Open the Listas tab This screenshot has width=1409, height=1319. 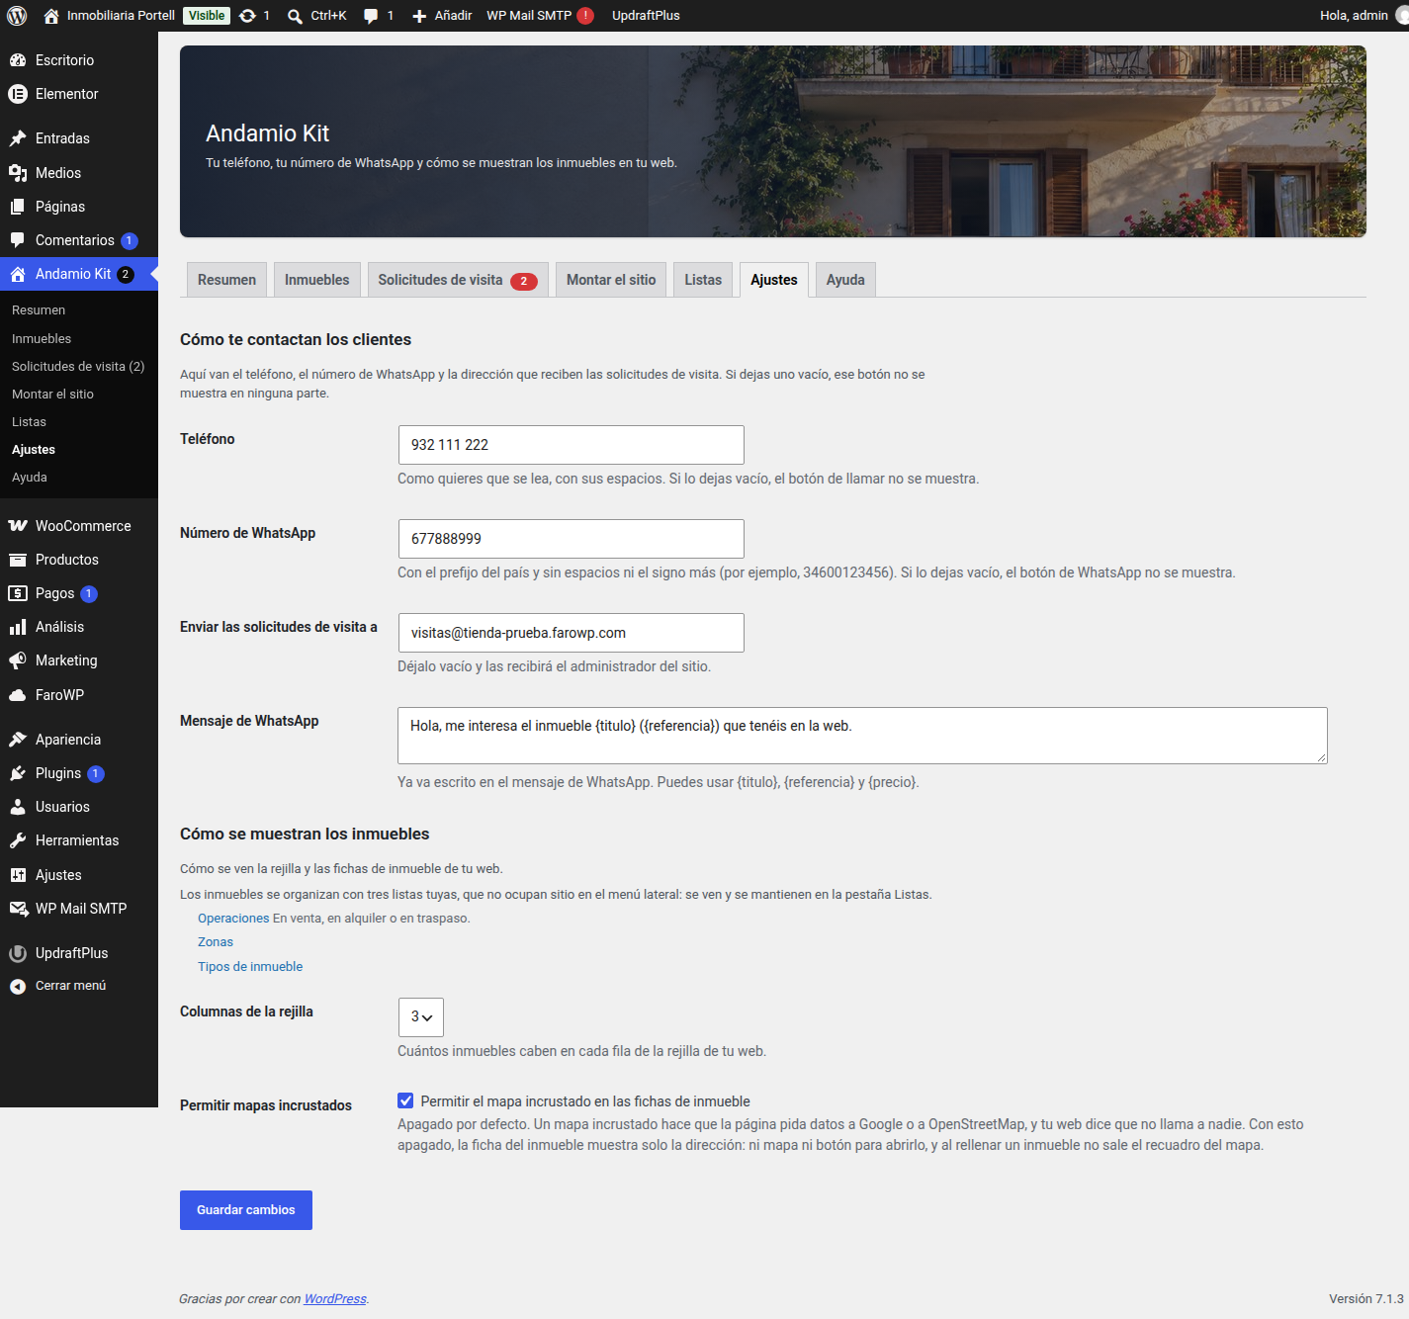pos(703,280)
